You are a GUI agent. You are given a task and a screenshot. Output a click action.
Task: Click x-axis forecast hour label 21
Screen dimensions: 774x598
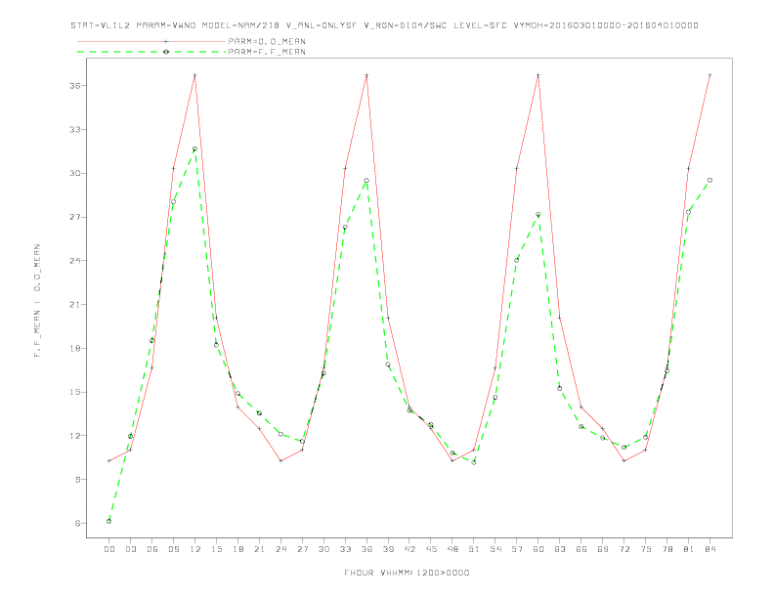click(259, 549)
